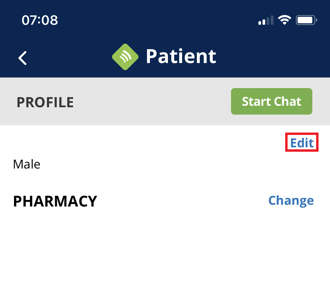Tap white space right of Male text
Image resolution: width=330 pixels, height=289 pixels.
[x=177, y=164]
